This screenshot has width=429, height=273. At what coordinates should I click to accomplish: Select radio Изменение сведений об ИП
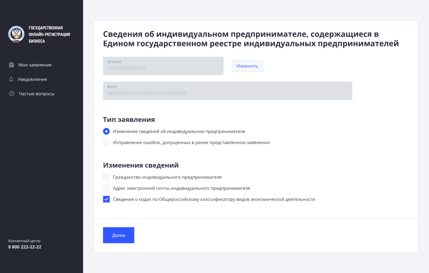(106, 131)
